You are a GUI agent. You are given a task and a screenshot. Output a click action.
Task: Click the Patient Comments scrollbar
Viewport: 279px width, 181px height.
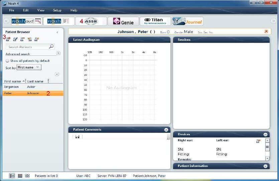[168, 137]
